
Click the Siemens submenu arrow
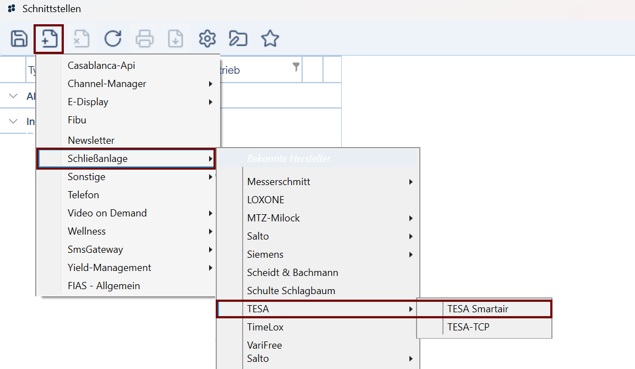pyautogui.click(x=410, y=254)
